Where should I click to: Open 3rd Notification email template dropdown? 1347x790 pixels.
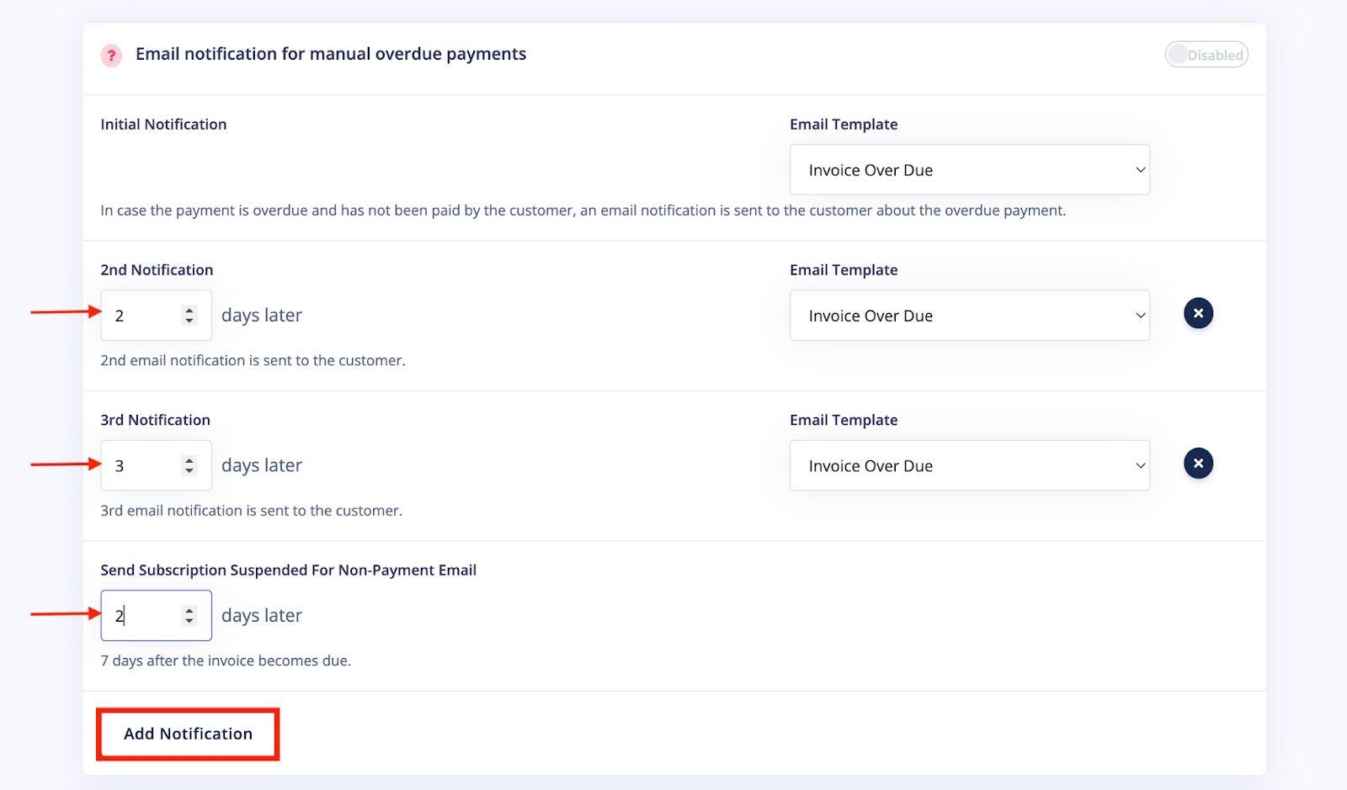pos(969,465)
